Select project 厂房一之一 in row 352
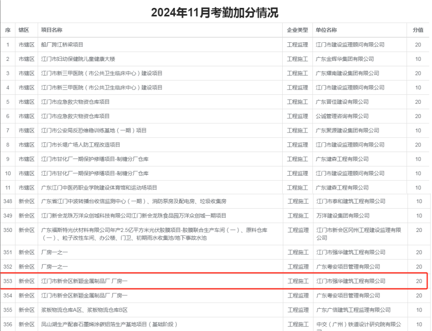Viewport: 432px width, 331px height. tap(54, 266)
